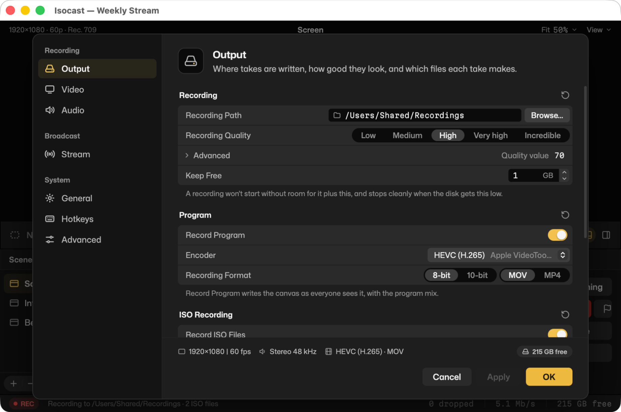Image resolution: width=621 pixels, height=412 pixels.
Task: Select MP4 container format
Action: [552, 275]
